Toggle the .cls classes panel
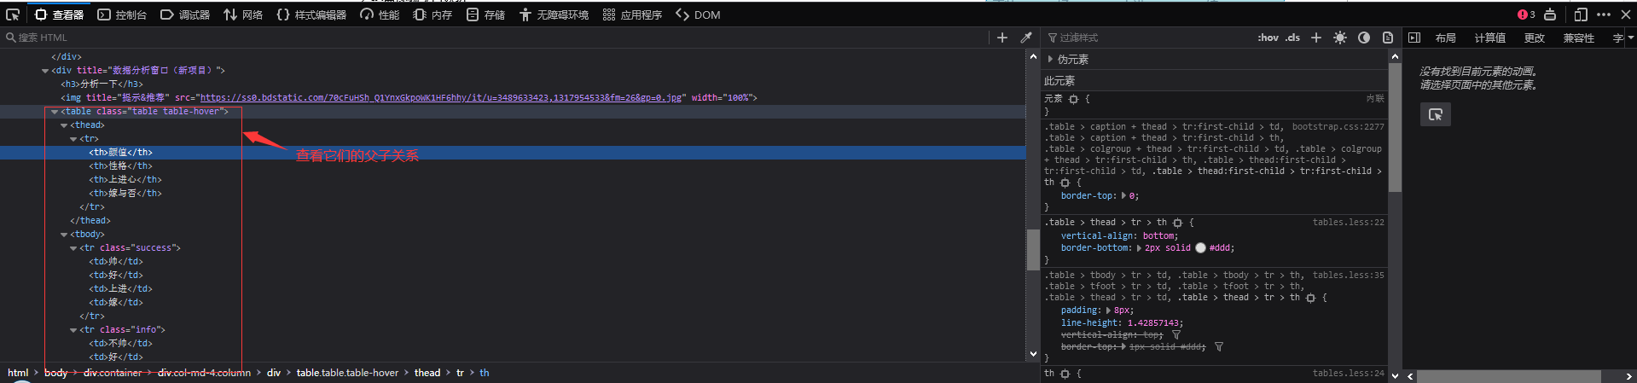 point(1293,38)
